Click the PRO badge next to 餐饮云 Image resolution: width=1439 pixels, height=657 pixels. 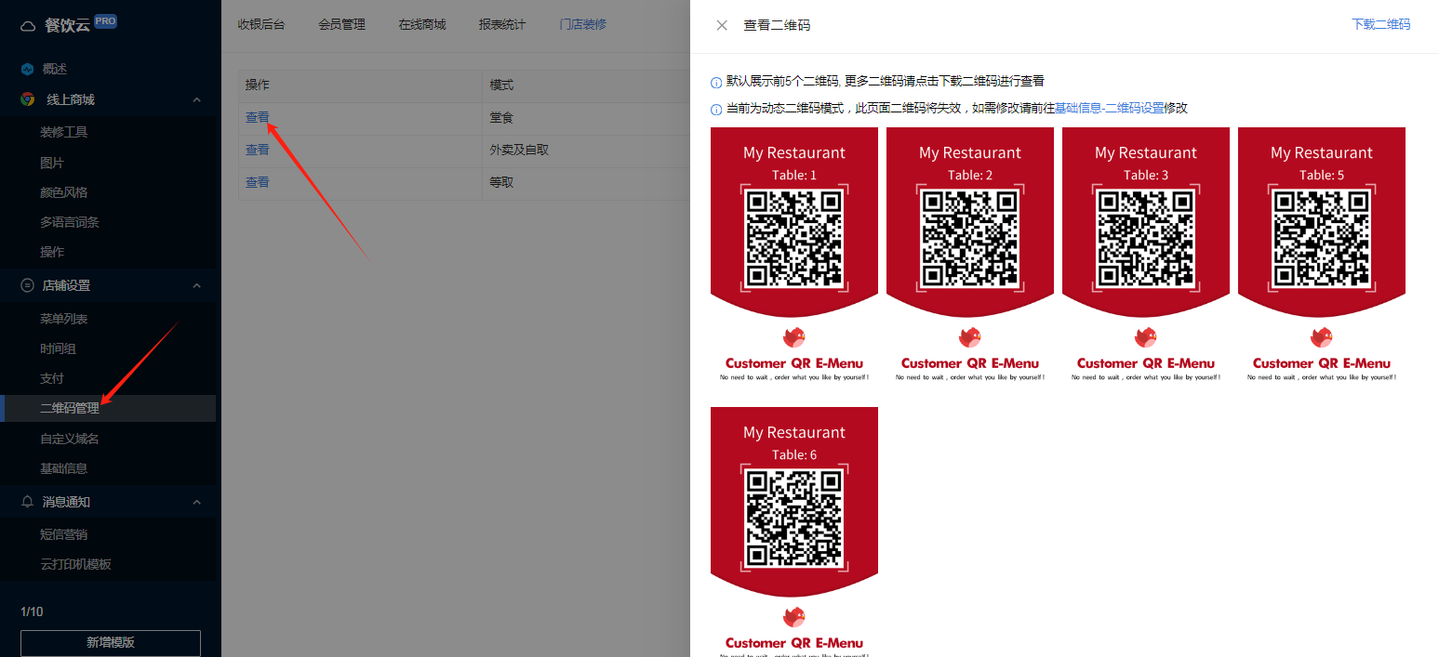click(105, 21)
